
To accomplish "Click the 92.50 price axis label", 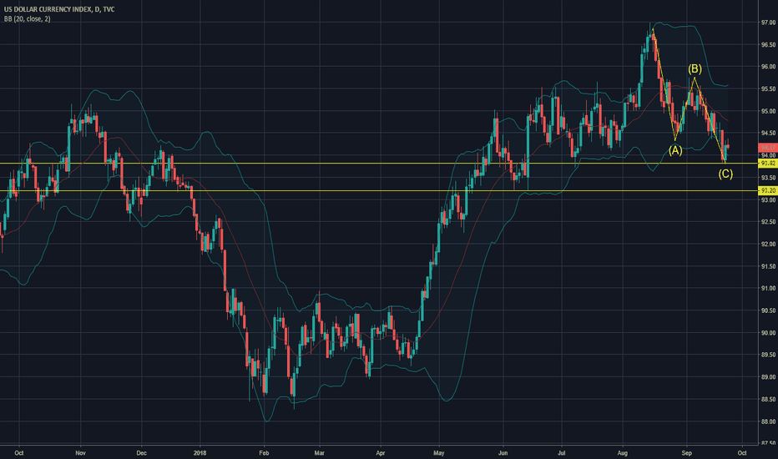I will (x=768, y=222).
